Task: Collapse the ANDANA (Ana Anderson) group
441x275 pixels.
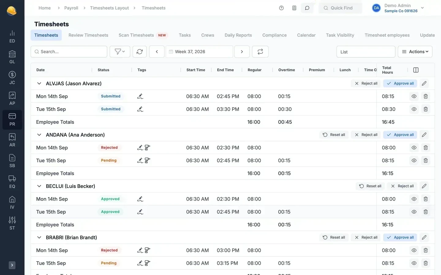Action: tap(39, 135)
